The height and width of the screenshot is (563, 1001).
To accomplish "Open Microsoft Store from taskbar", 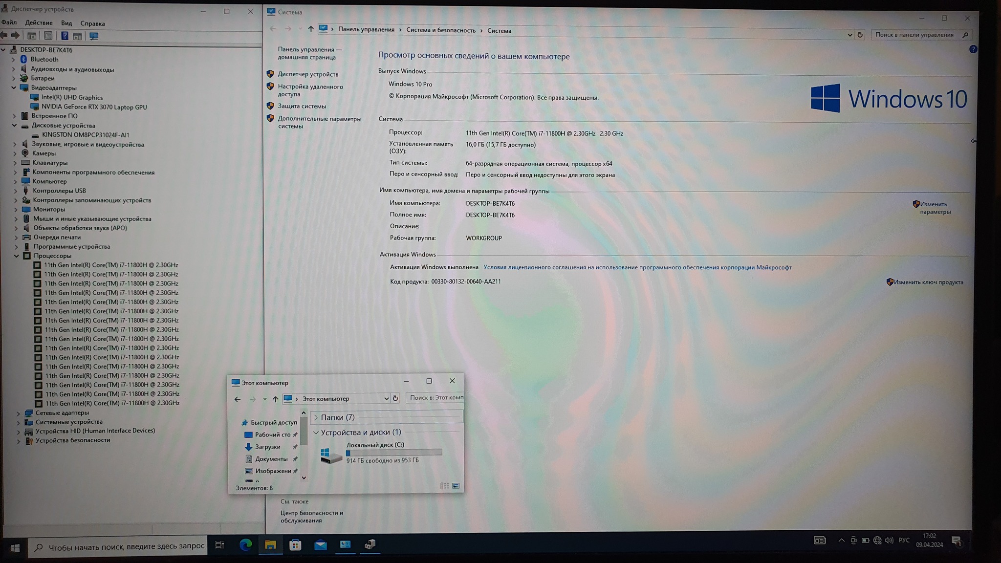I will [x=295, y=544].
